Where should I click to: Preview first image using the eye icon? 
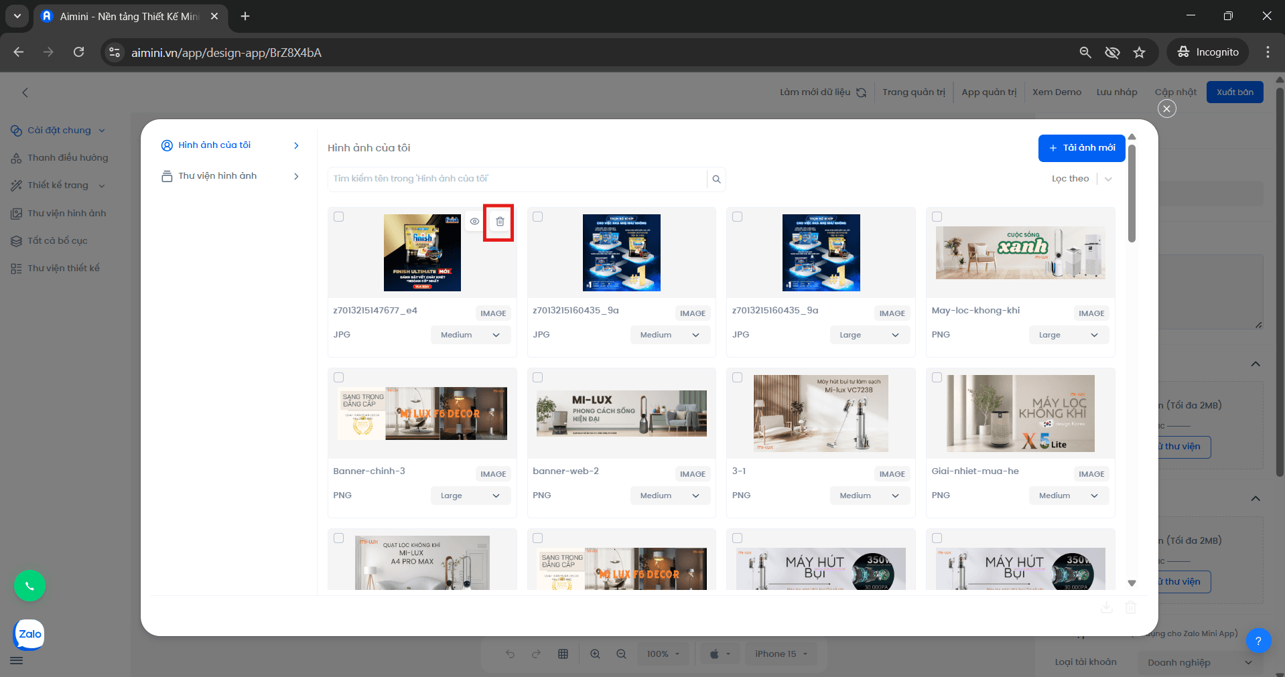tap(474, 222)
